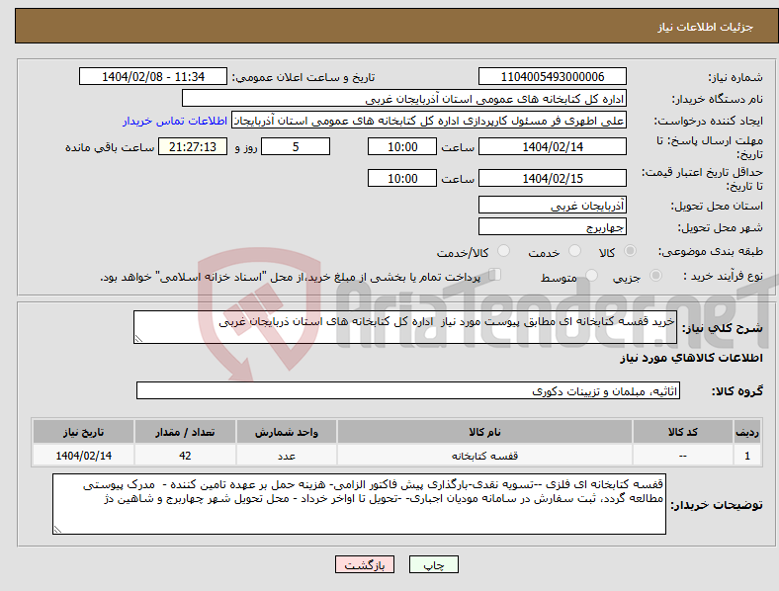This screenshot has height=591, width=779.
Task: Click the response deadline date 1404/02/14 field
Action: point(552,146)
